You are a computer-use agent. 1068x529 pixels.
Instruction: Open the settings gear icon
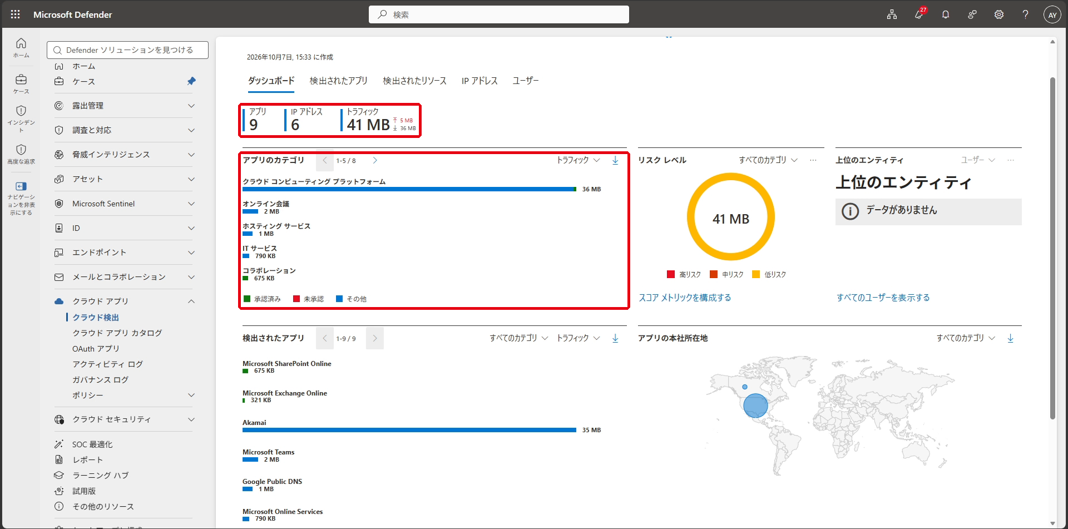(x=999, y=14)
